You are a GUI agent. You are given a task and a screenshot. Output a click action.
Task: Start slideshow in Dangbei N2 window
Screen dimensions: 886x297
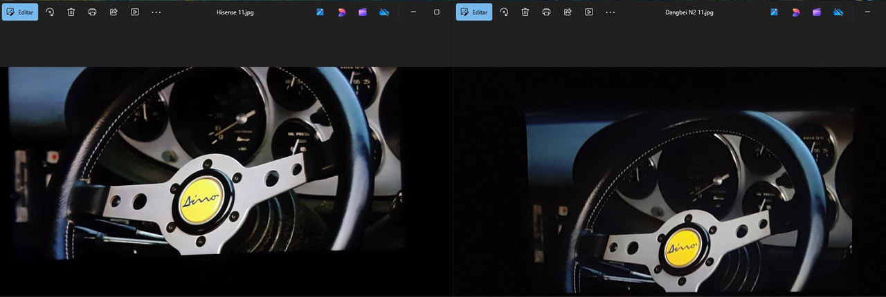[x=589, y=12]
